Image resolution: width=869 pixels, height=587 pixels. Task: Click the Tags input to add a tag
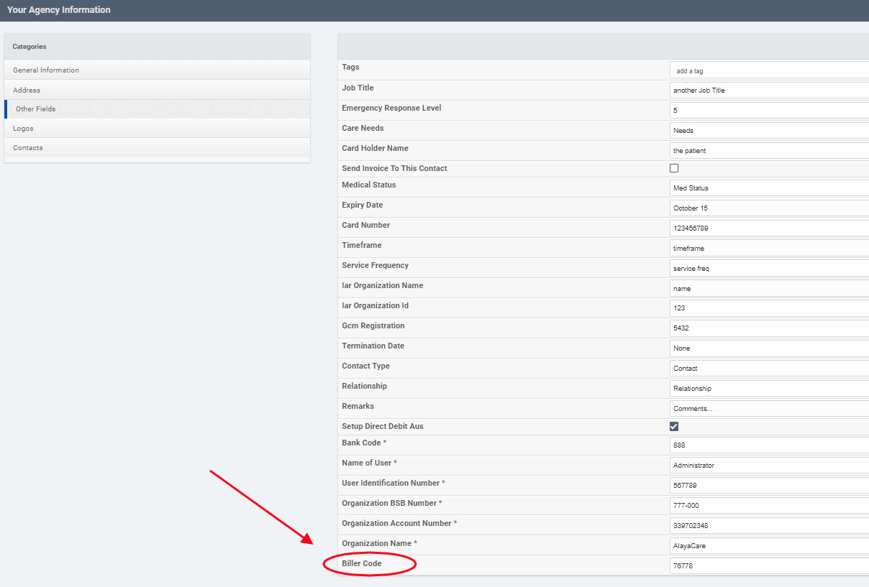pos(768,70)
